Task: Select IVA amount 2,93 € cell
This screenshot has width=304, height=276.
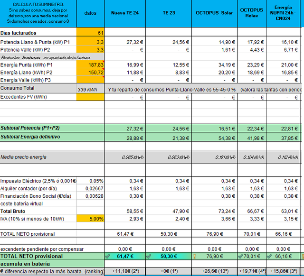Action: (125, 219)
